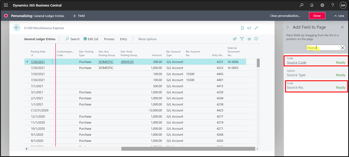The image size is (349, 157).
Task: Click the C12/31/2020 posting date
Action: coord(40,110)
